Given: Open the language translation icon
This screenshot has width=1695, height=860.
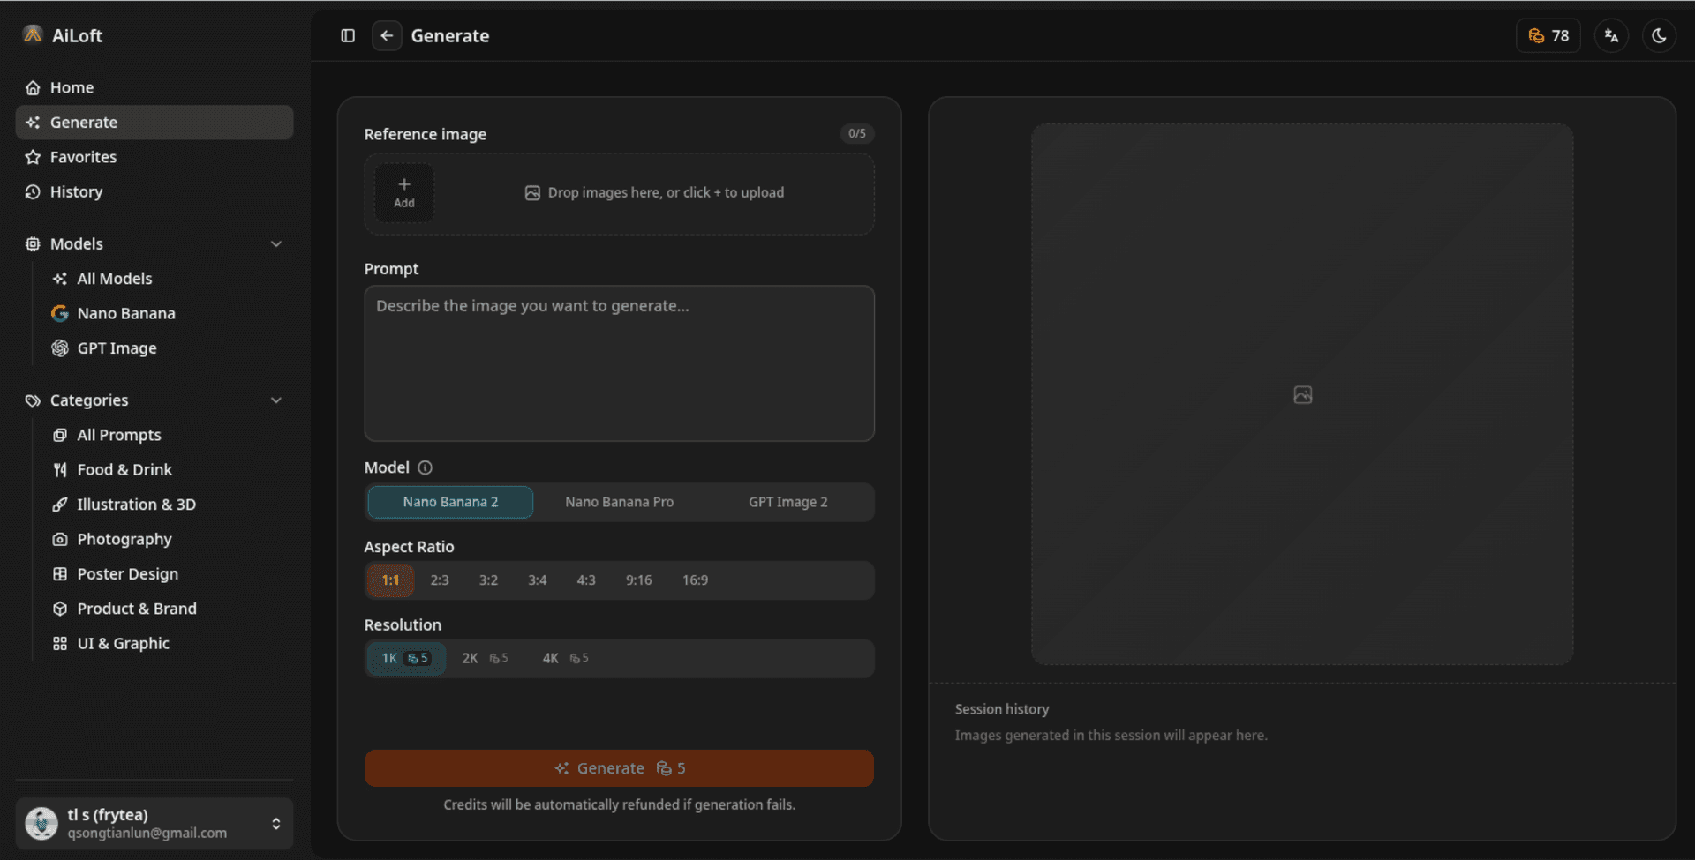Looking at the screenshot, I should tap(1611, 36).
